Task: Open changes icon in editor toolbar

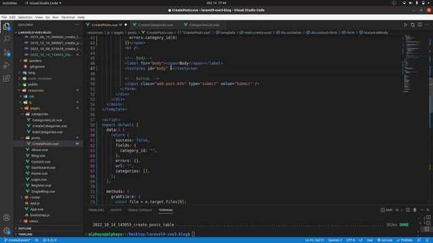Action: click(413, 25)
